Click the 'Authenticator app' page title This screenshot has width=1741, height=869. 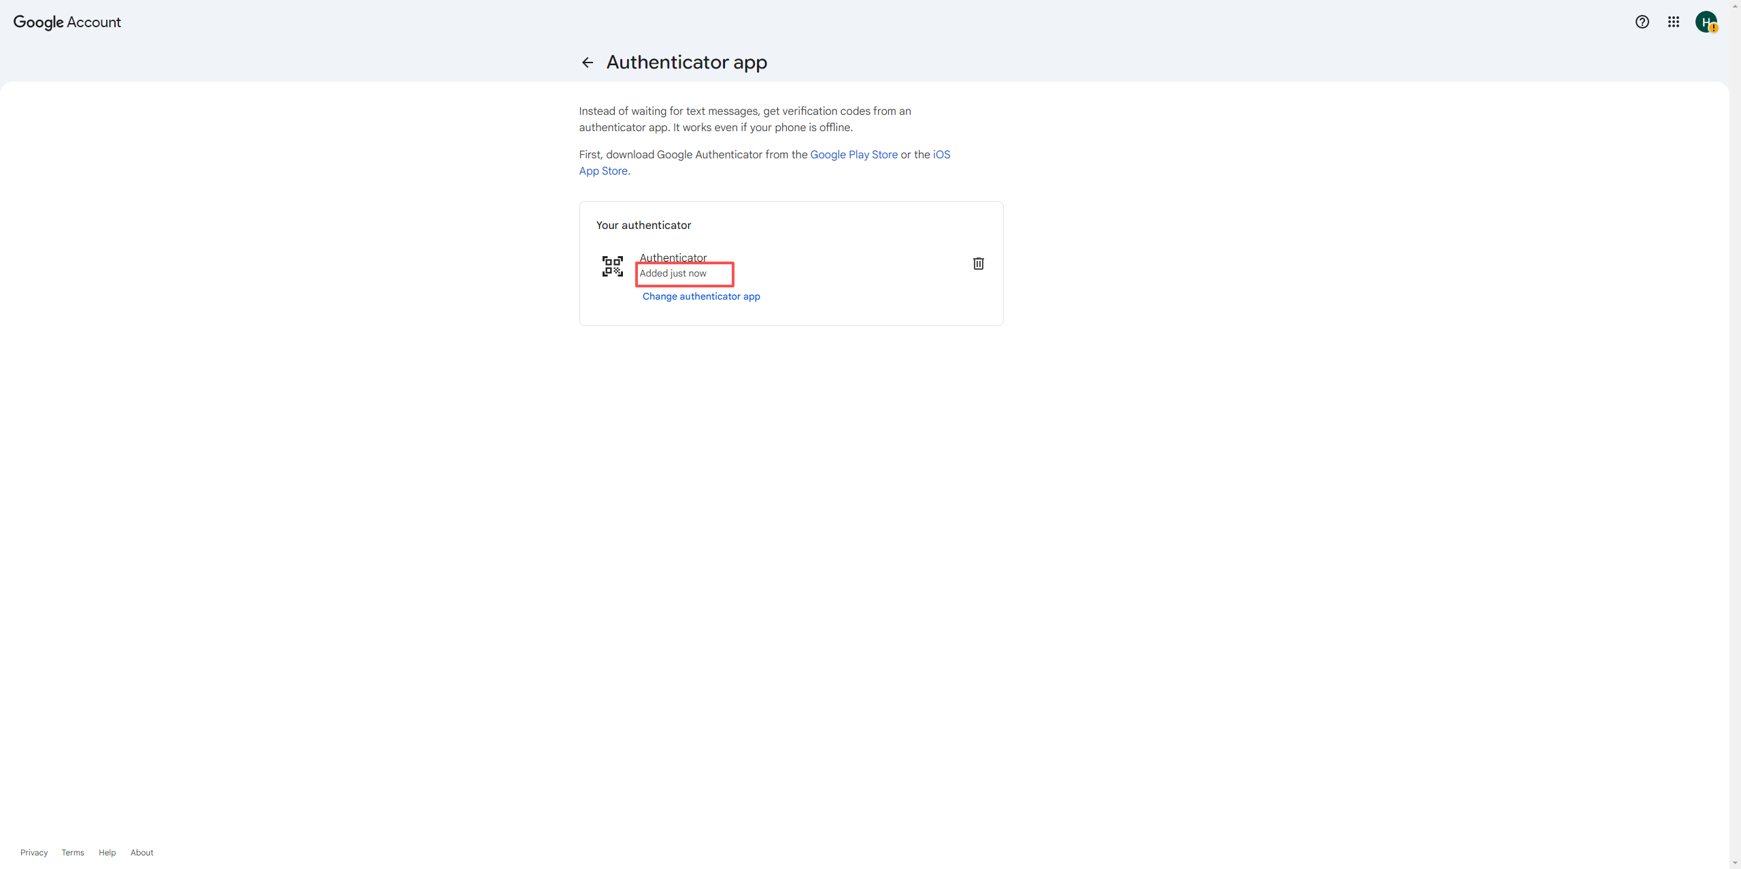pyautogui.click(x=687, y=63)
